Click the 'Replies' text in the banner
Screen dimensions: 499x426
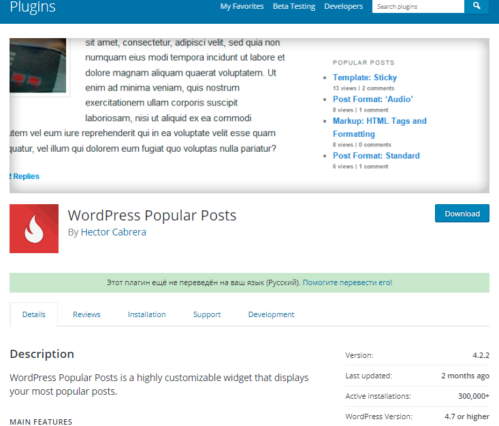tap(26, 176)
